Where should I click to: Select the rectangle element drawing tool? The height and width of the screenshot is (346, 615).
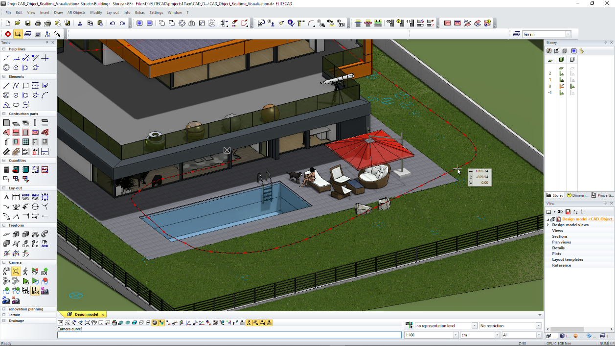[x=25, y=86]
